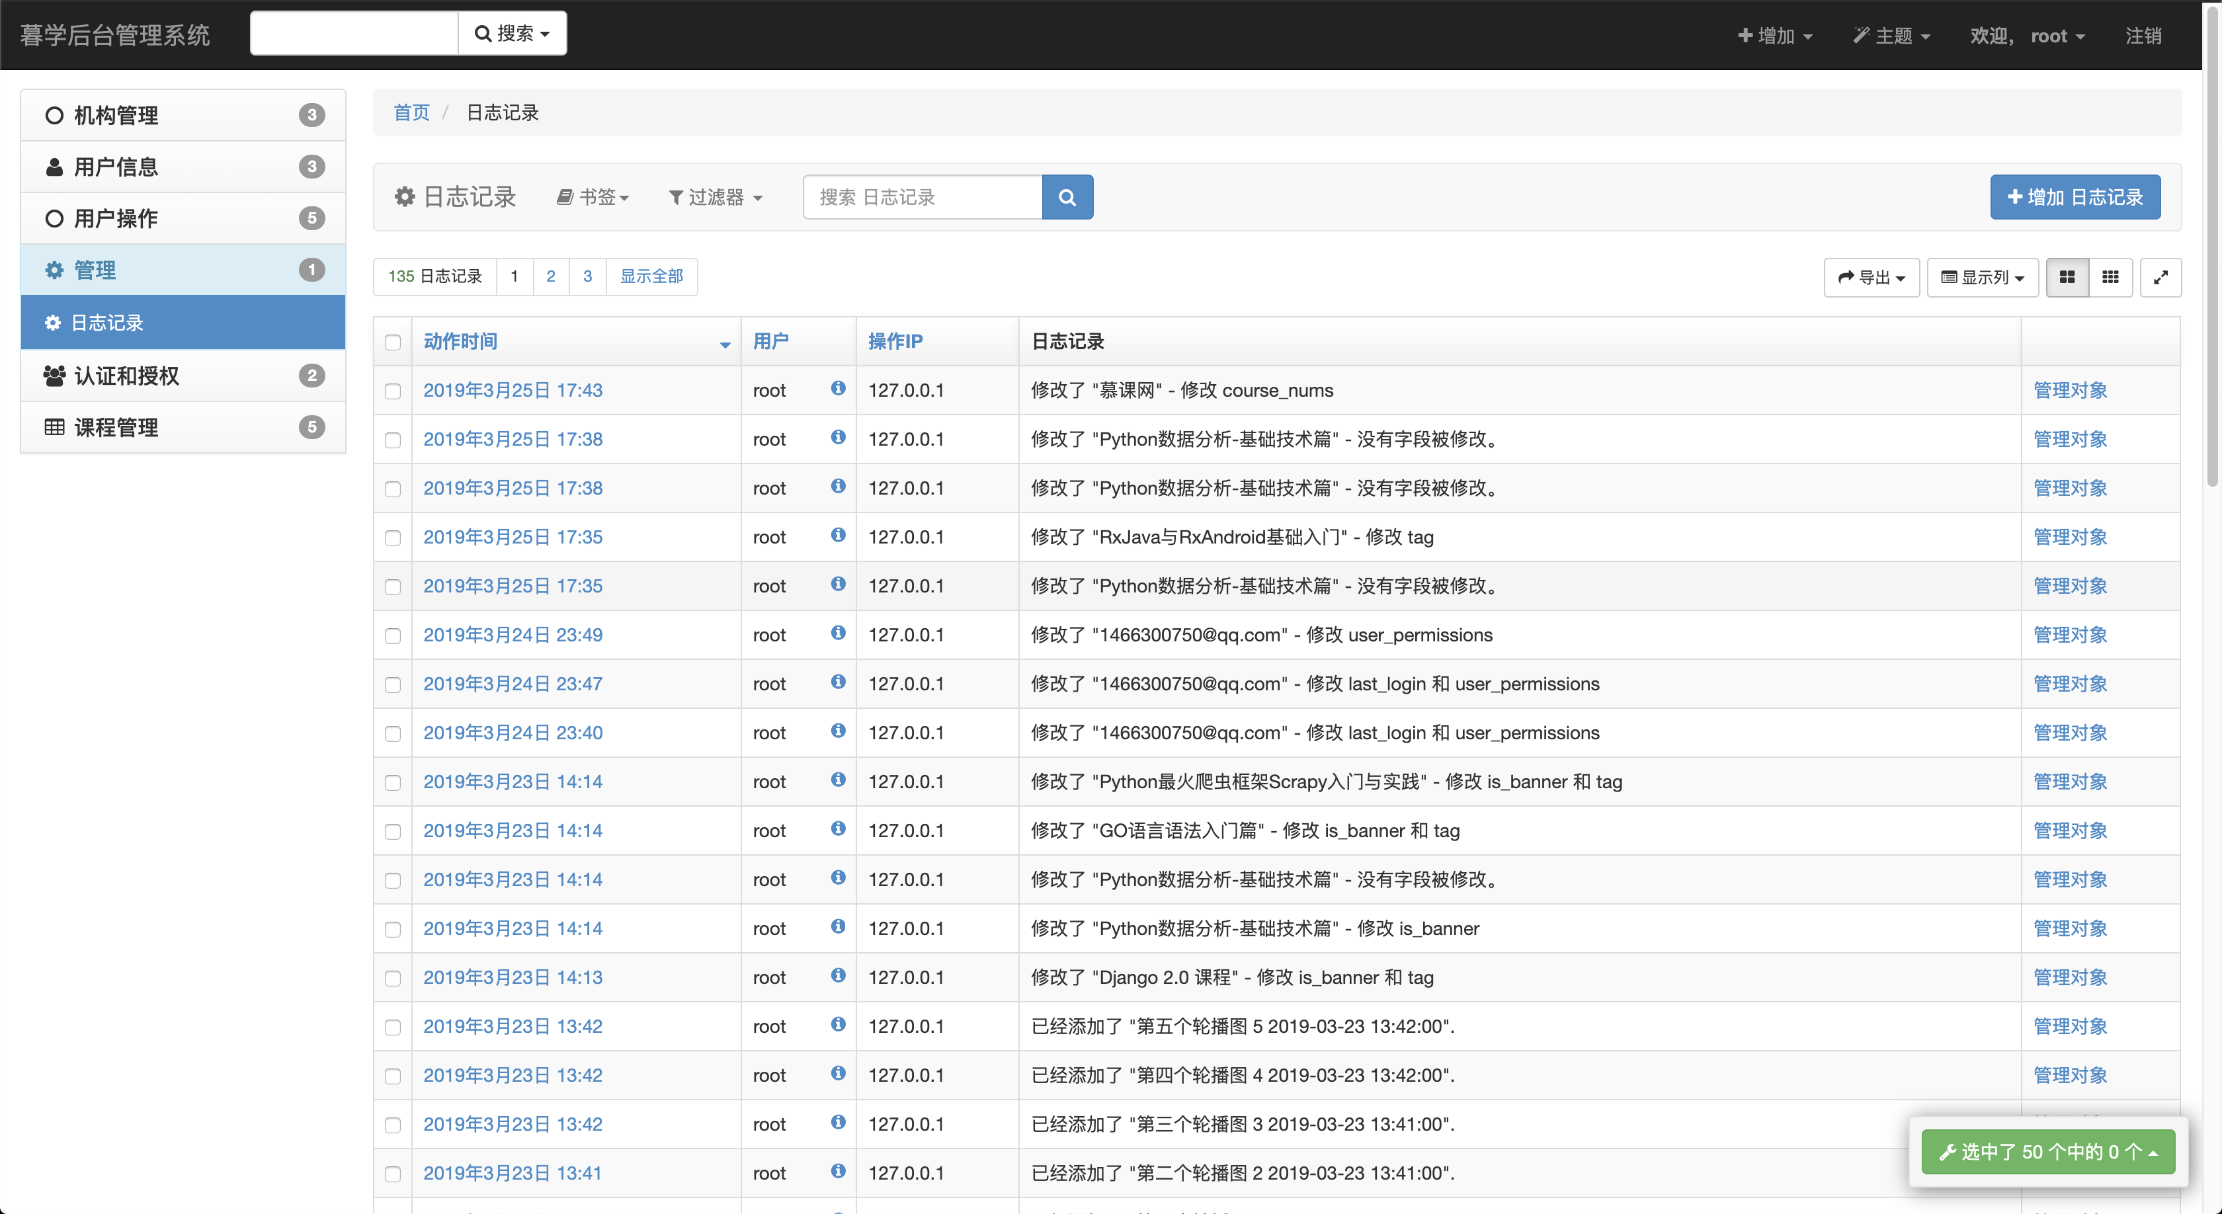The width and height of the screenshot is (2222, 1214).
Task: Open the 显示列 columns dropdown
Action: point(1982,277)
